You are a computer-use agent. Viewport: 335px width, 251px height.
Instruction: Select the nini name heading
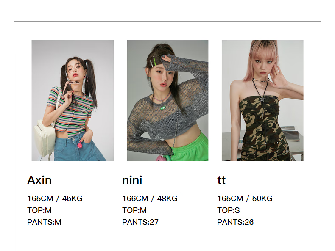(x=132, y=180)
